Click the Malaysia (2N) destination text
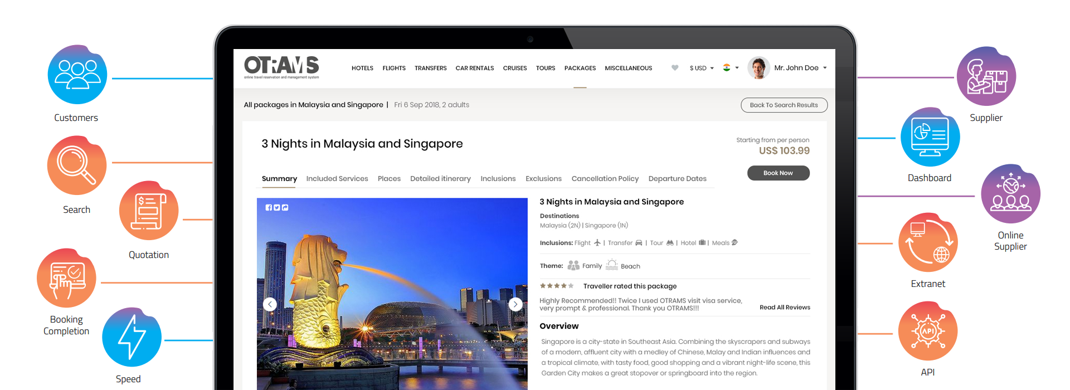The image size is (1070, 390). click(x=560, y=226)
